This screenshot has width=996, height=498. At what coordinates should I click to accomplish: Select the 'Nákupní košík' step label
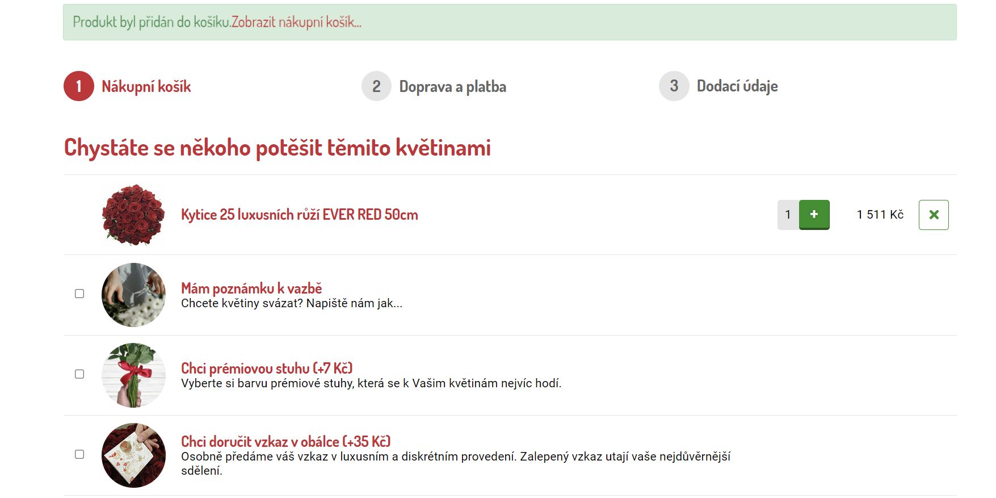click(x=146, y=87)
